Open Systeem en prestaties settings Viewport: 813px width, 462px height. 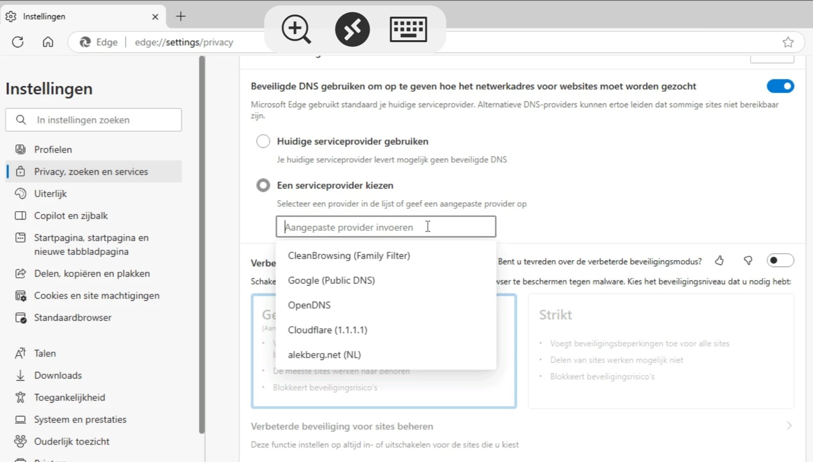click(x=94, y=419)
